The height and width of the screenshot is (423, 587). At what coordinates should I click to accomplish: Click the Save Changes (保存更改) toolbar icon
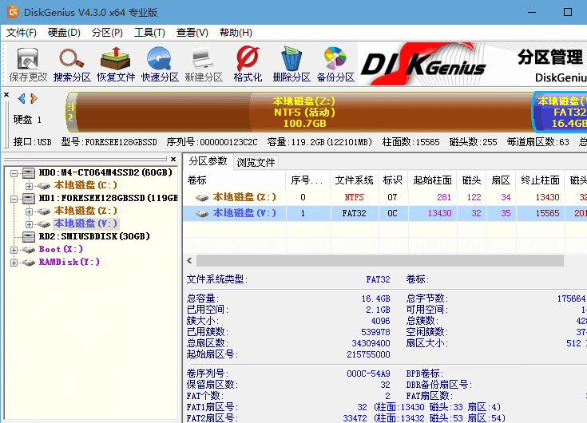pos(28,65)
